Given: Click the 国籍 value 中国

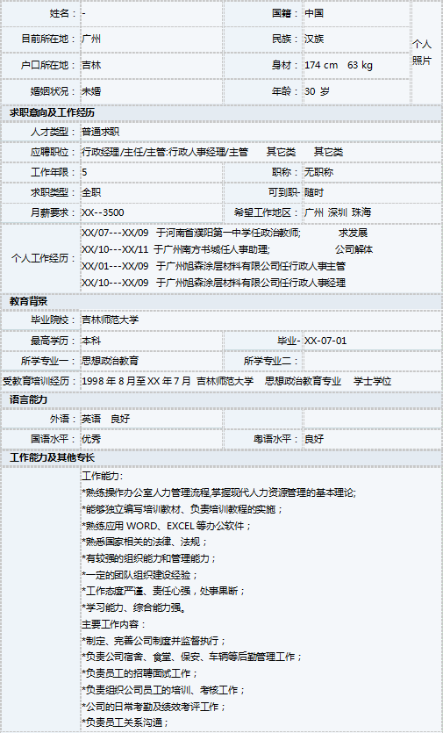Looking at the screenshot, I should [314, 13].
